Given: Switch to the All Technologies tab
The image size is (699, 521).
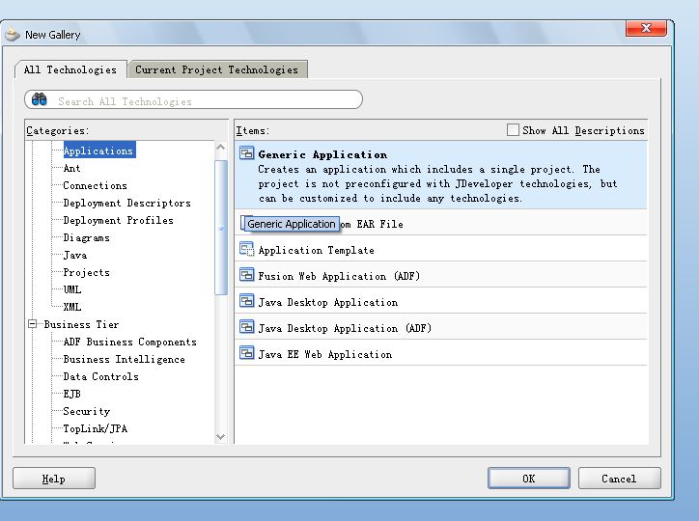Looking at the screenshot, I should pos(70,69).
